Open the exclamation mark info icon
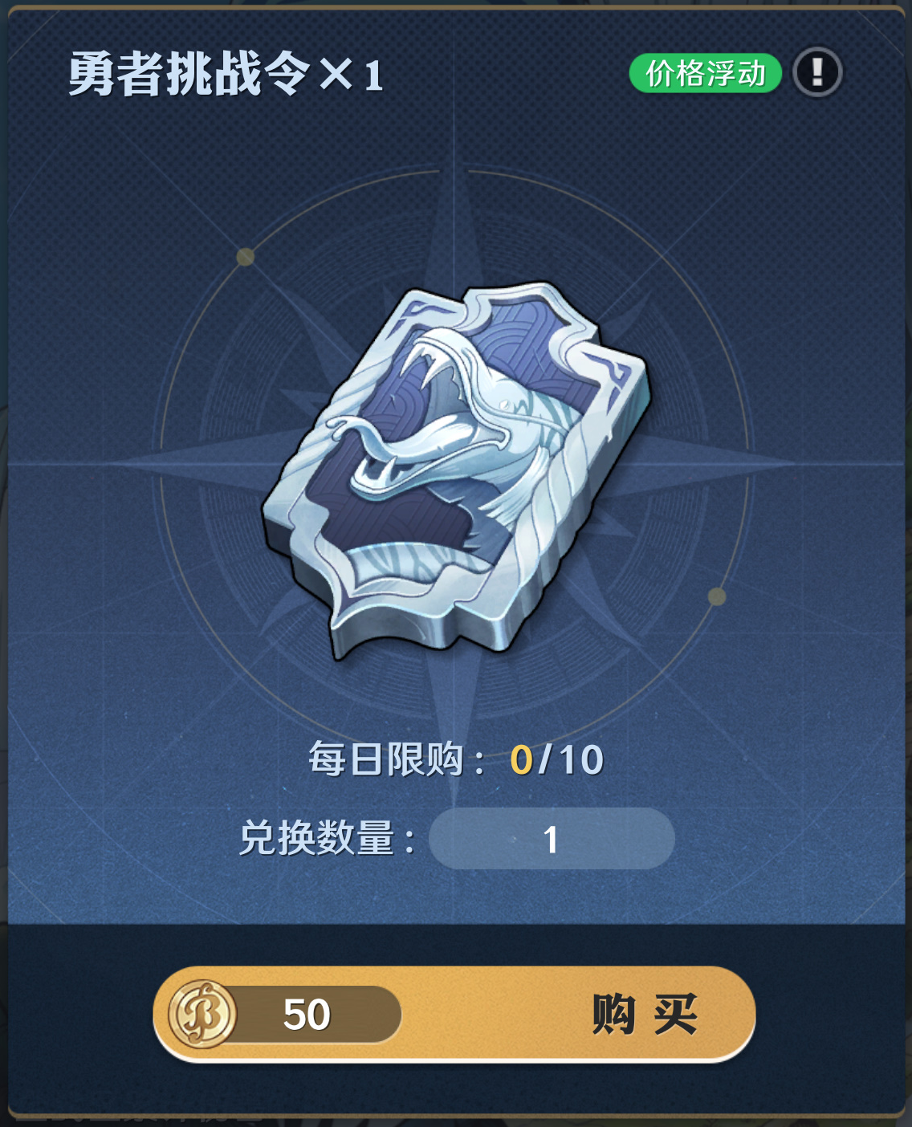 click(817, 72)
